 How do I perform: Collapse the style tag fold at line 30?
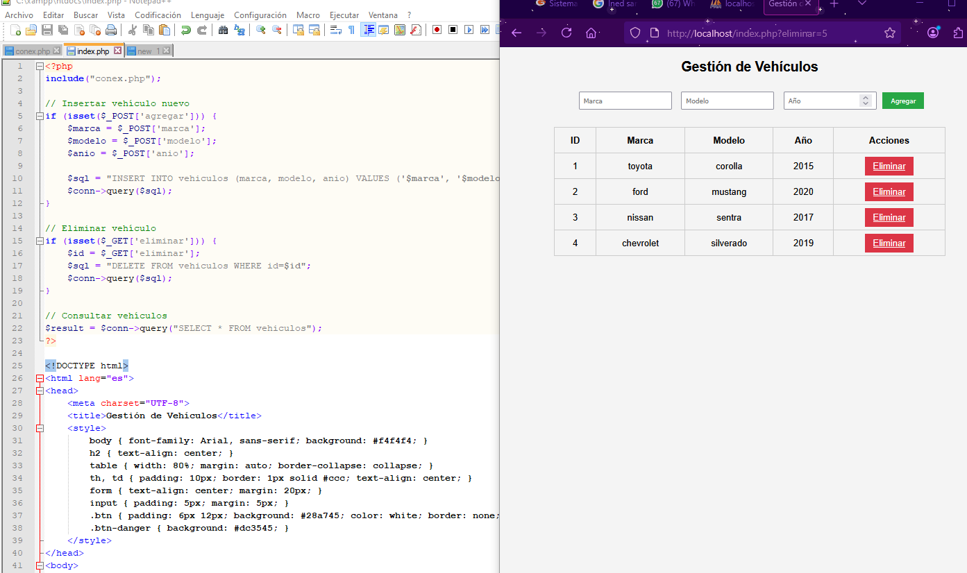pos(40,429)
